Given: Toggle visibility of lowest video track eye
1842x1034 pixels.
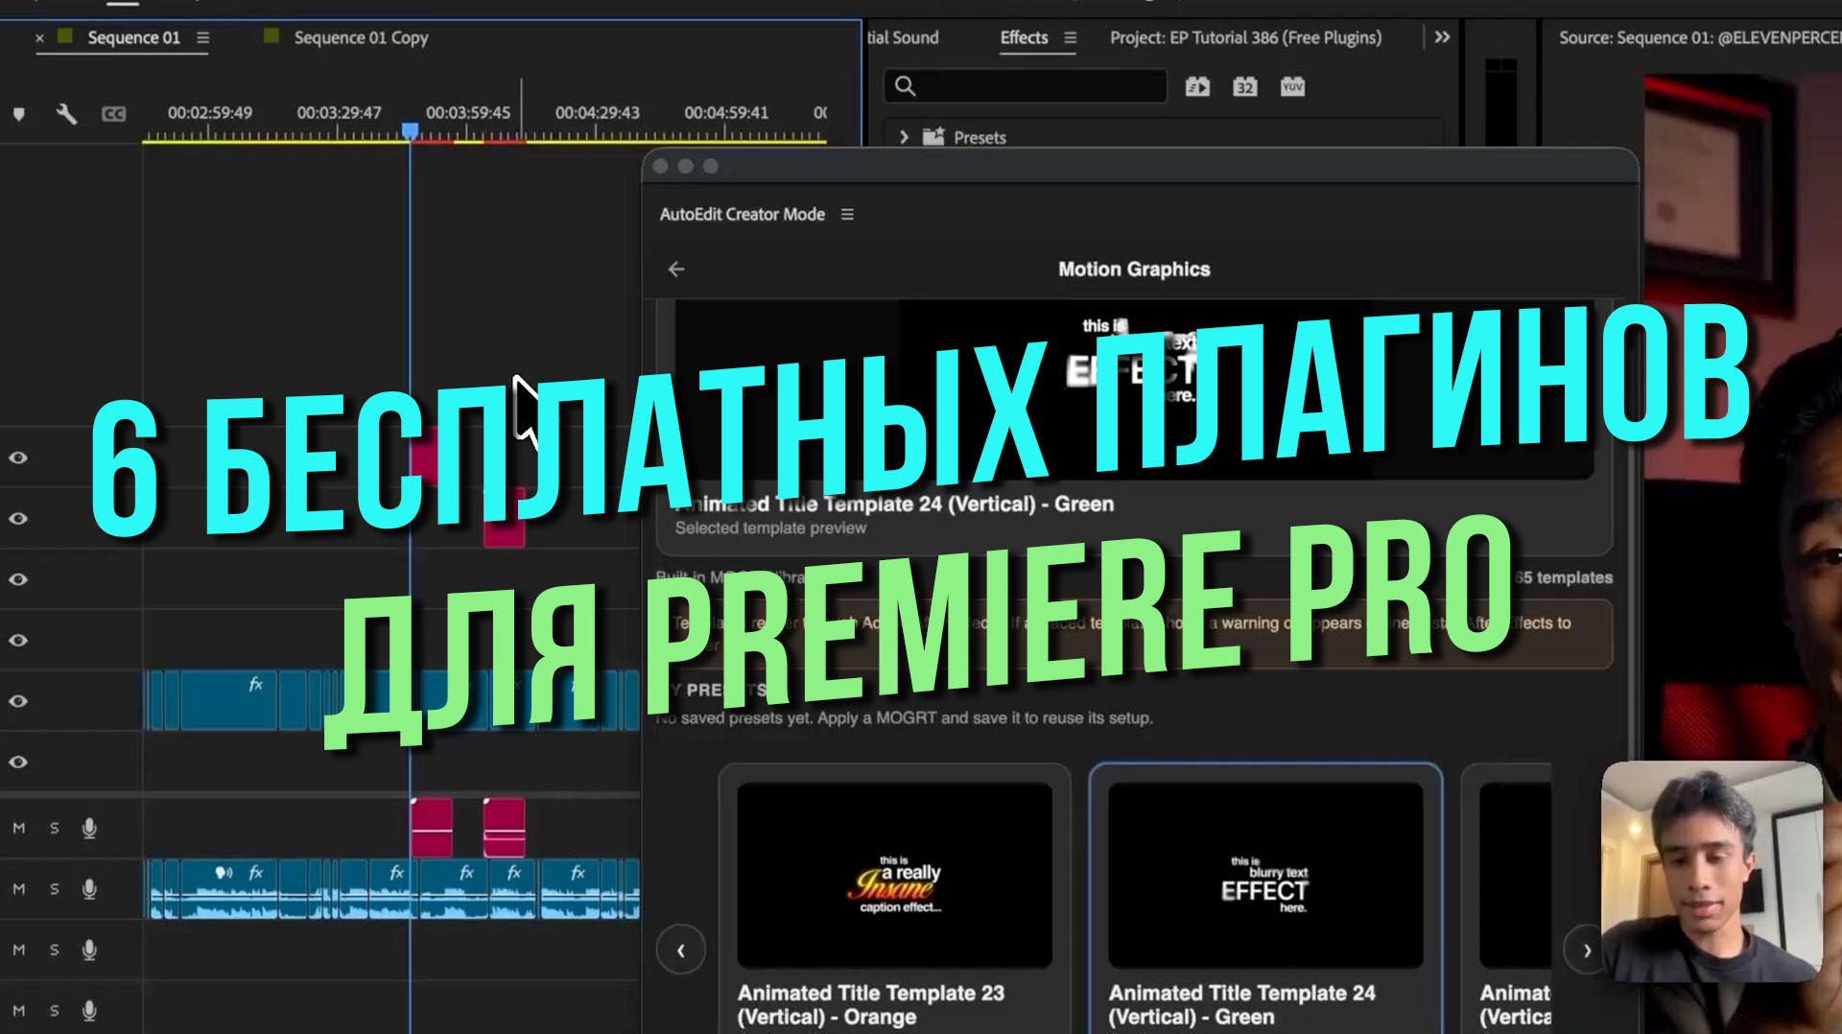Looking at the screenshot, I should tap(18, 762).
